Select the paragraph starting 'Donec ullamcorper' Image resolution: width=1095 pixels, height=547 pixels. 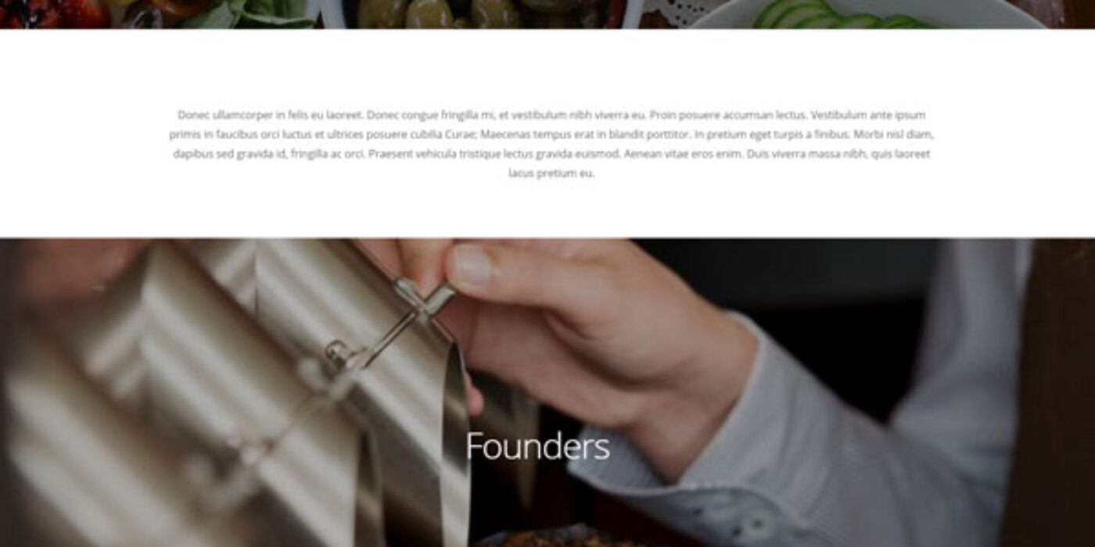click(551, 144)
